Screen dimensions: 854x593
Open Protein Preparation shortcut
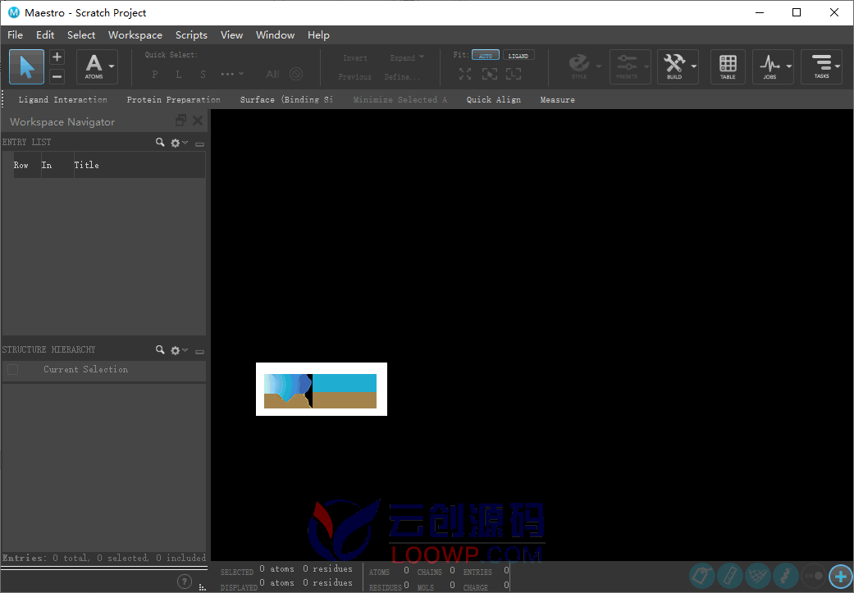point(174,99)
